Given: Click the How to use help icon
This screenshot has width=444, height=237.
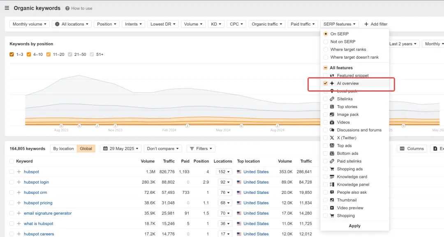Looking at the screenshot, I should pos(67,9).
